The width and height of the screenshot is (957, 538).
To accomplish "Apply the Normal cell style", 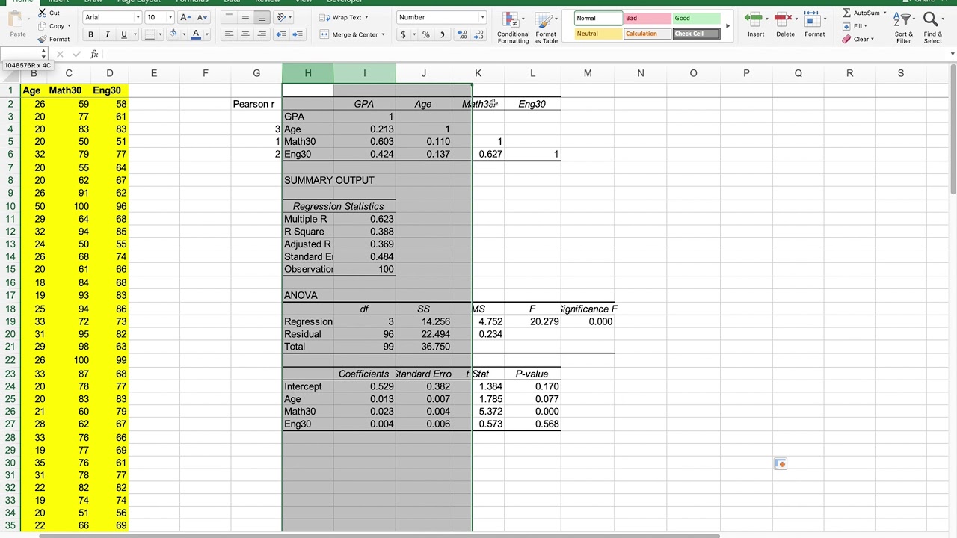I will (597, 18).
